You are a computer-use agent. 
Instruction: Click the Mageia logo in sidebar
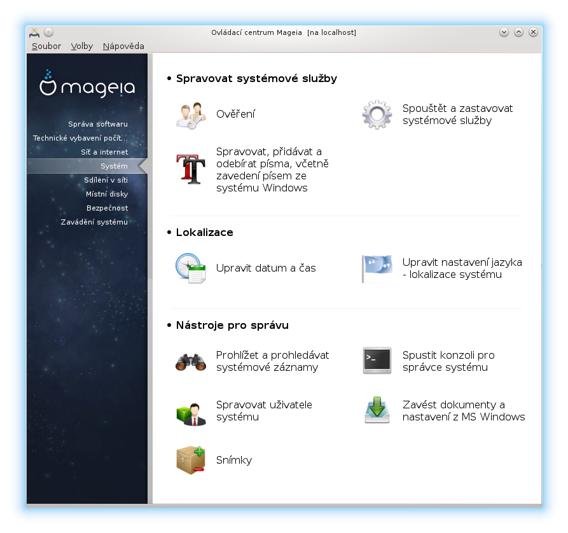[x=87, y=84]
